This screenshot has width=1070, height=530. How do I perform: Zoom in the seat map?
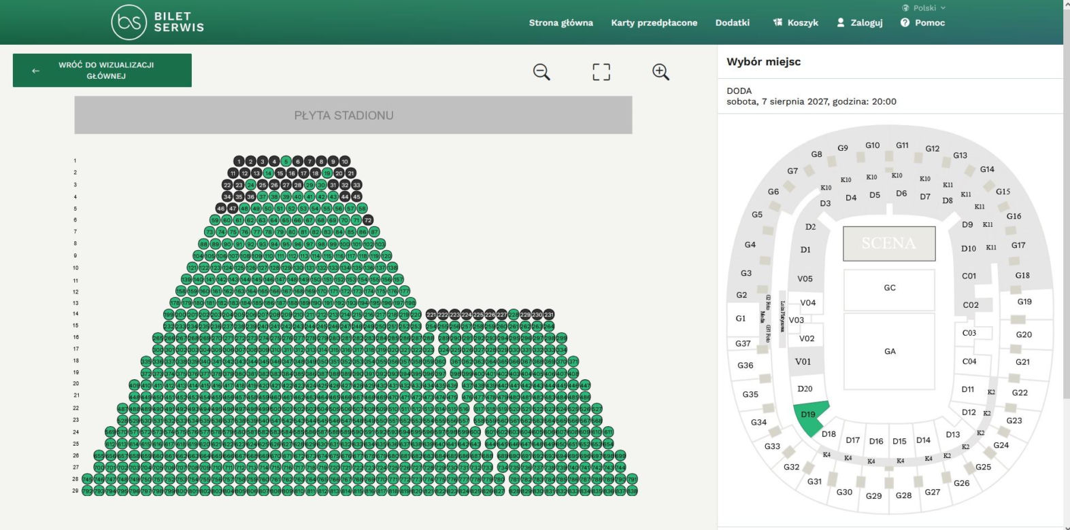point(661,72)
